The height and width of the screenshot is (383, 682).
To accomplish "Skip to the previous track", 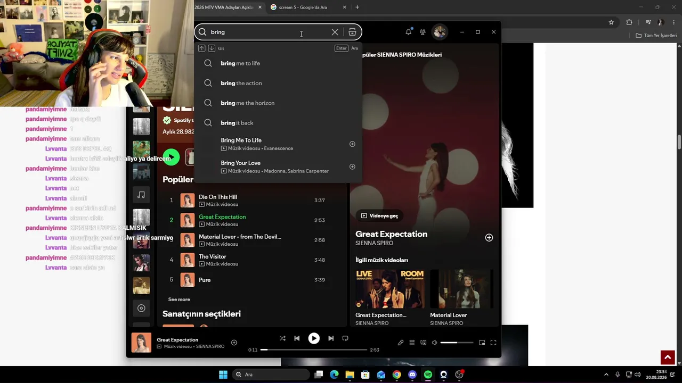I will [297, 338].
